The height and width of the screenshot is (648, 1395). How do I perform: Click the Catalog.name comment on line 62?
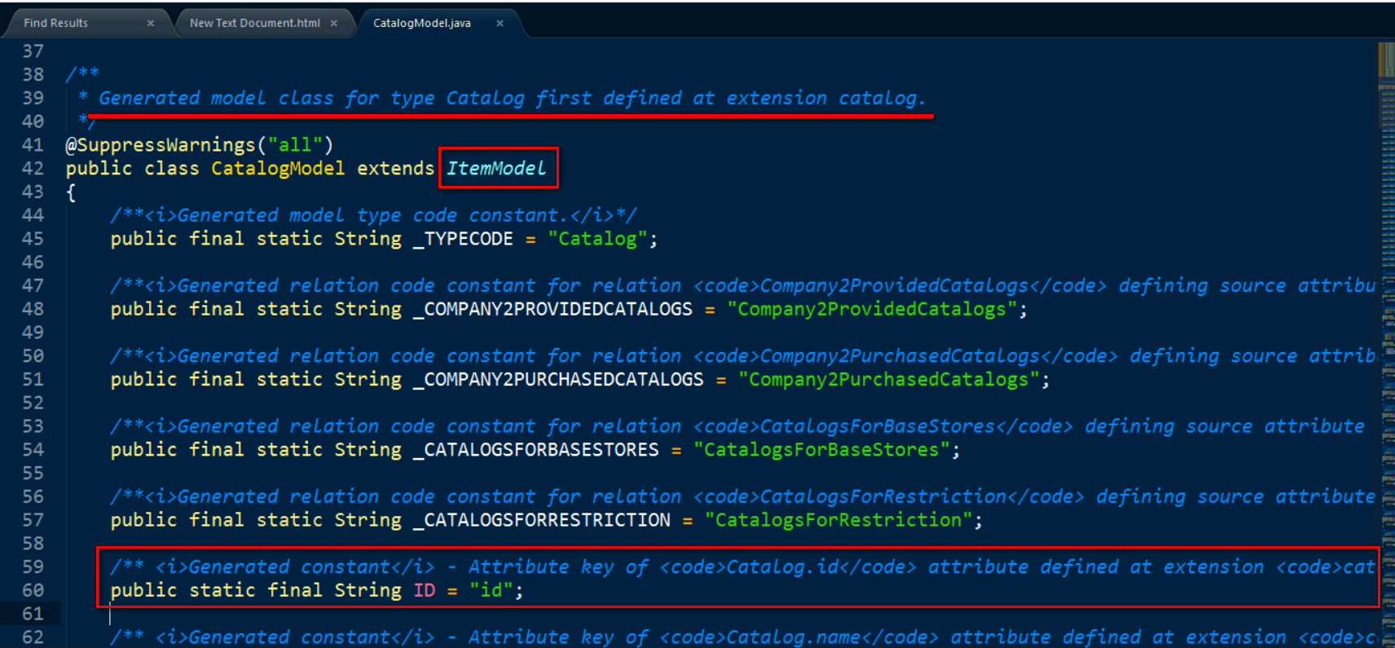tap(742, 637)
